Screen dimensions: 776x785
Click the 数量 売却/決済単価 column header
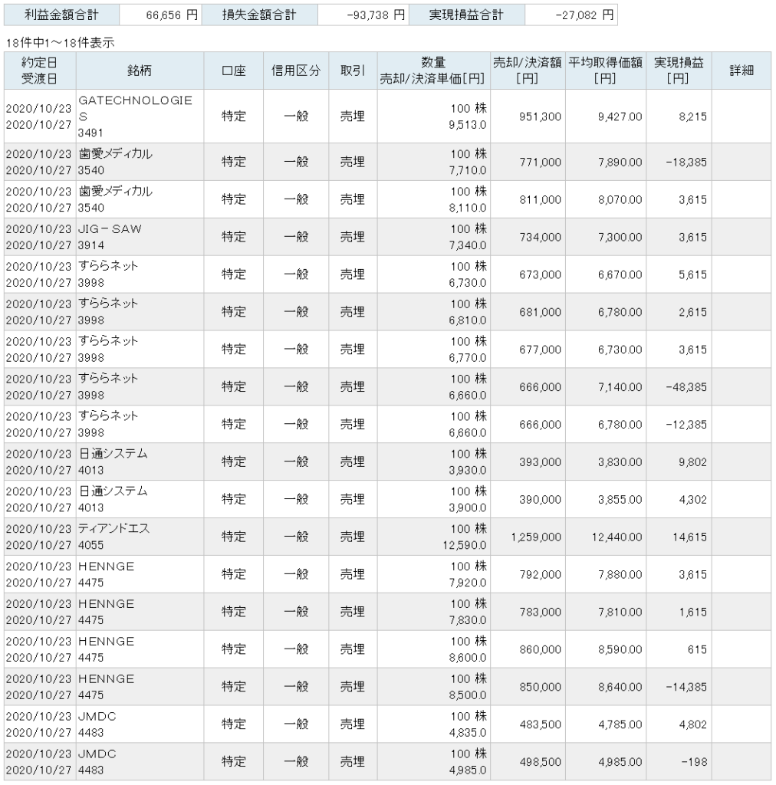[x=433, y=71]
